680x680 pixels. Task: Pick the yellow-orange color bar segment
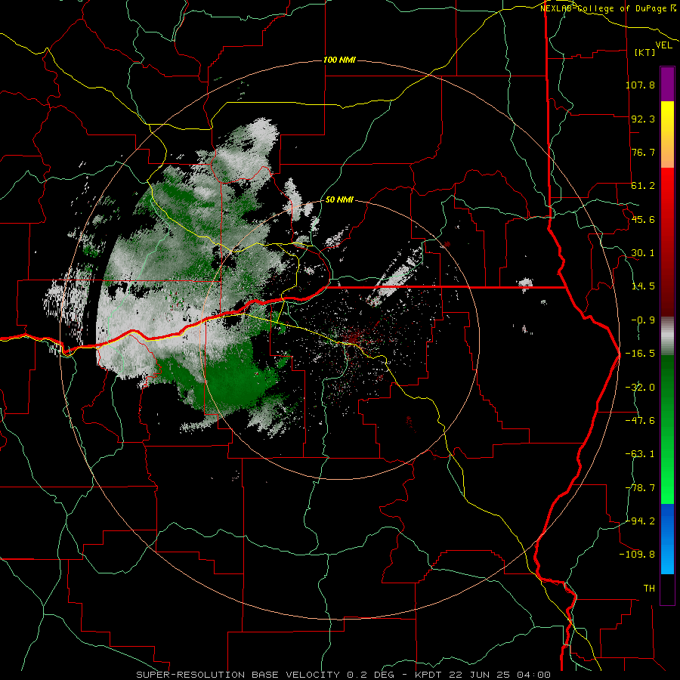(x=667, y=134)
